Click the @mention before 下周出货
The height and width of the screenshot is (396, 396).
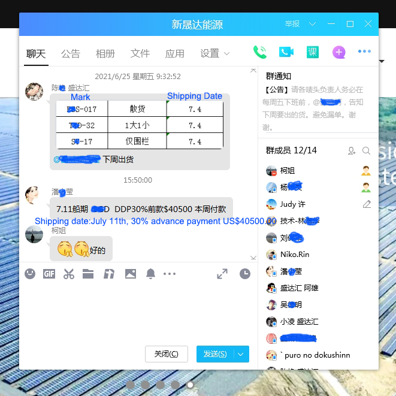point(77,159)
